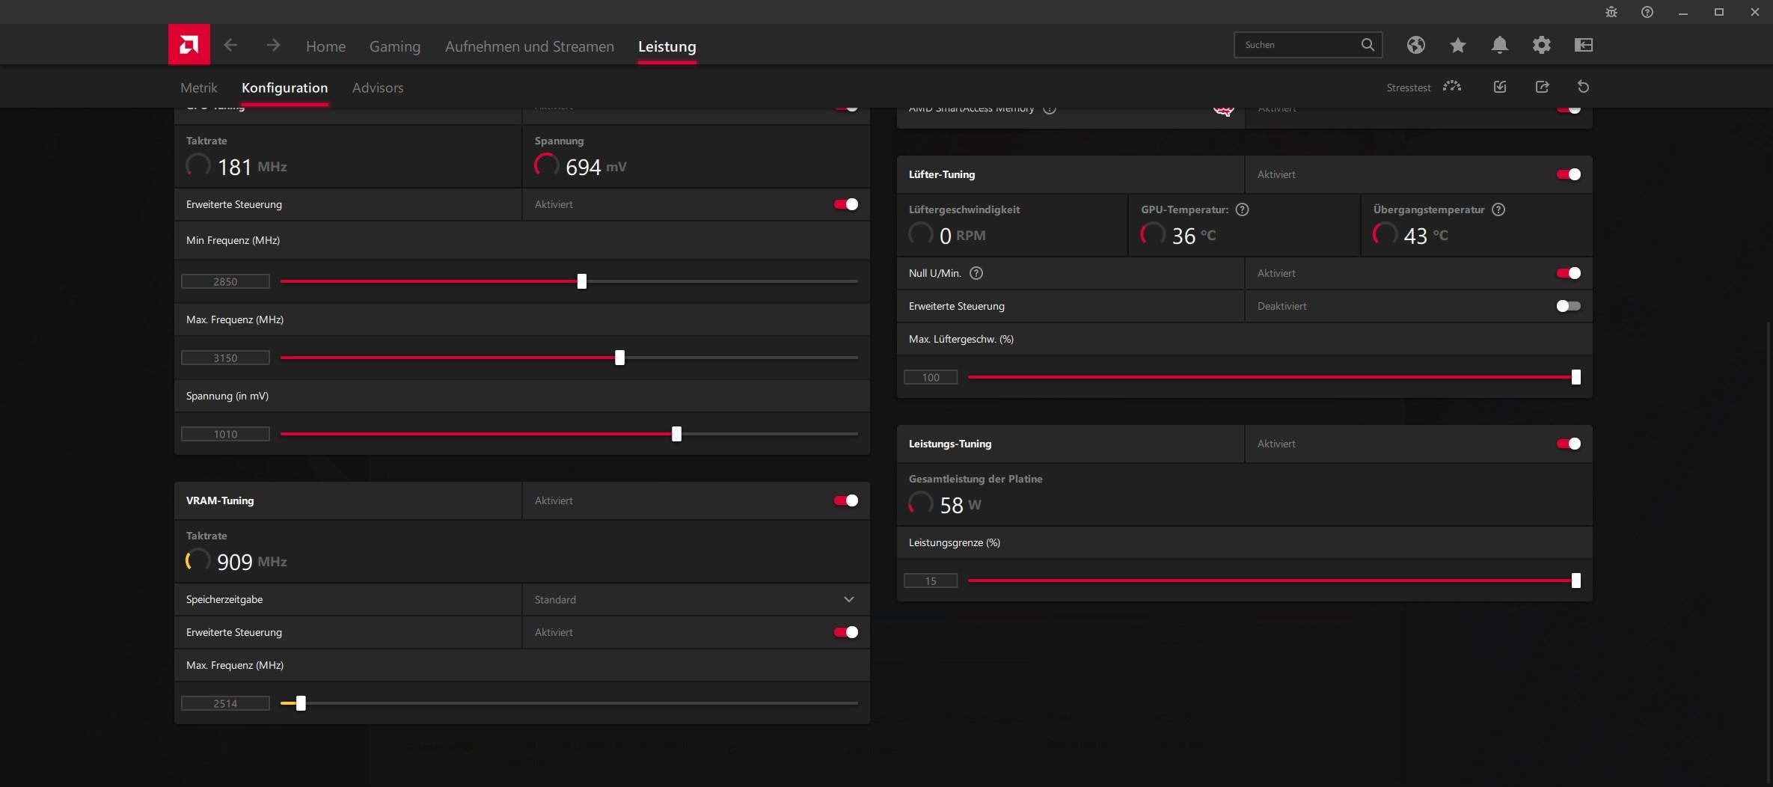
Task: Disable the VRAM-Tuning switch
Action: [x=846, y=500]
